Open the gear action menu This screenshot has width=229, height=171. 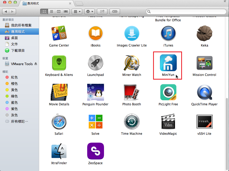coord(90,12)
